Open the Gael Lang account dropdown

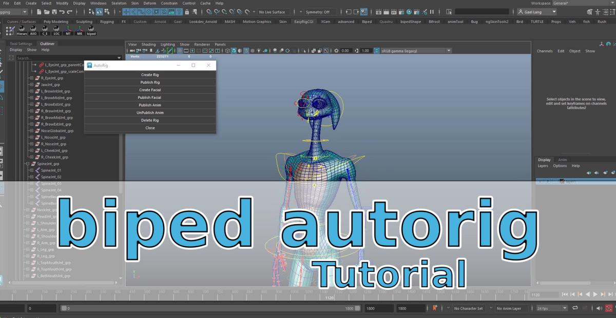coord(537,12)
